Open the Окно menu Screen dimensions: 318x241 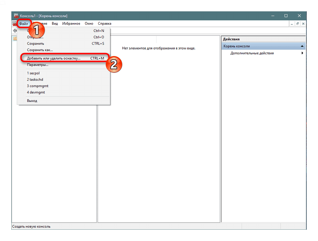pos(89,24)
